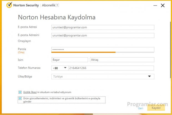Close the Norton Security window
This screenshot has width=172, height=115.
tap(163, 5)
